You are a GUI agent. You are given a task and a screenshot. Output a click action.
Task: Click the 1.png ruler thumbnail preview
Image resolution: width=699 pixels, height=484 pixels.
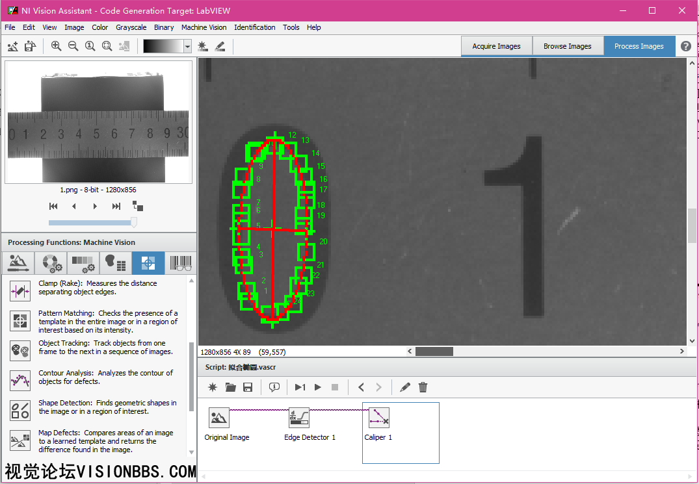pyautogui.click(x=98, y=123)
